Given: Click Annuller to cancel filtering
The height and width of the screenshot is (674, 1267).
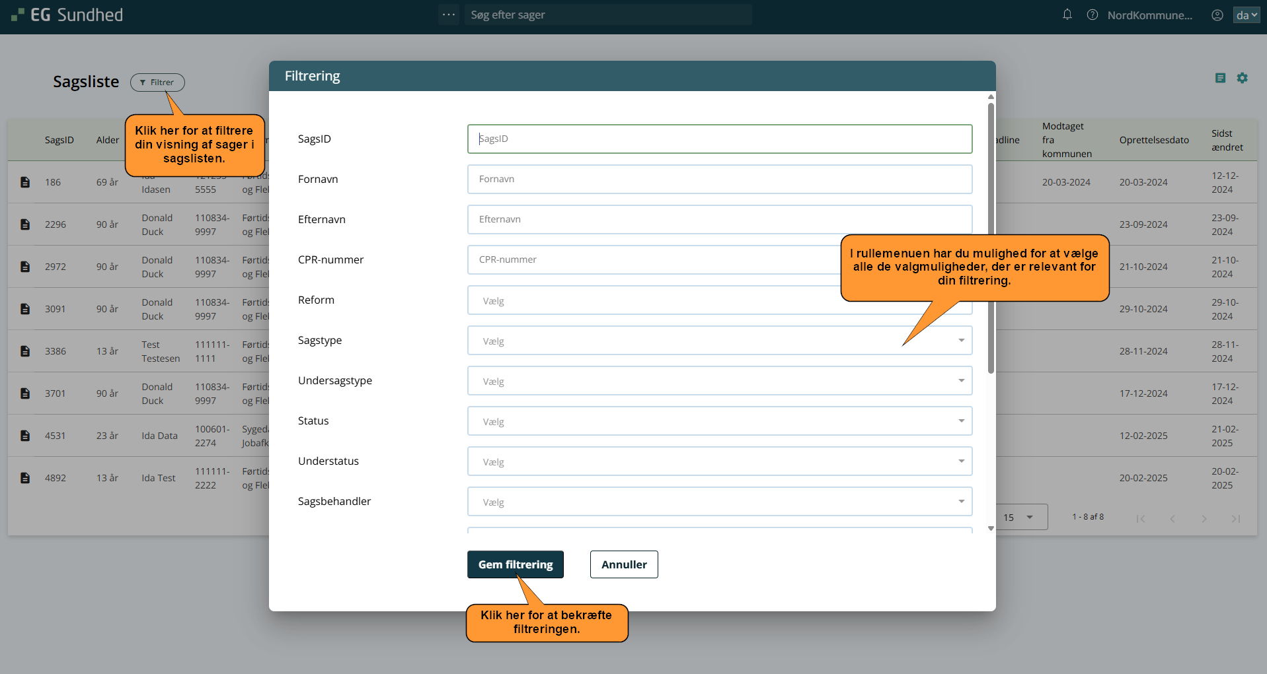Looking at the screenshot, I should point(624,564).
